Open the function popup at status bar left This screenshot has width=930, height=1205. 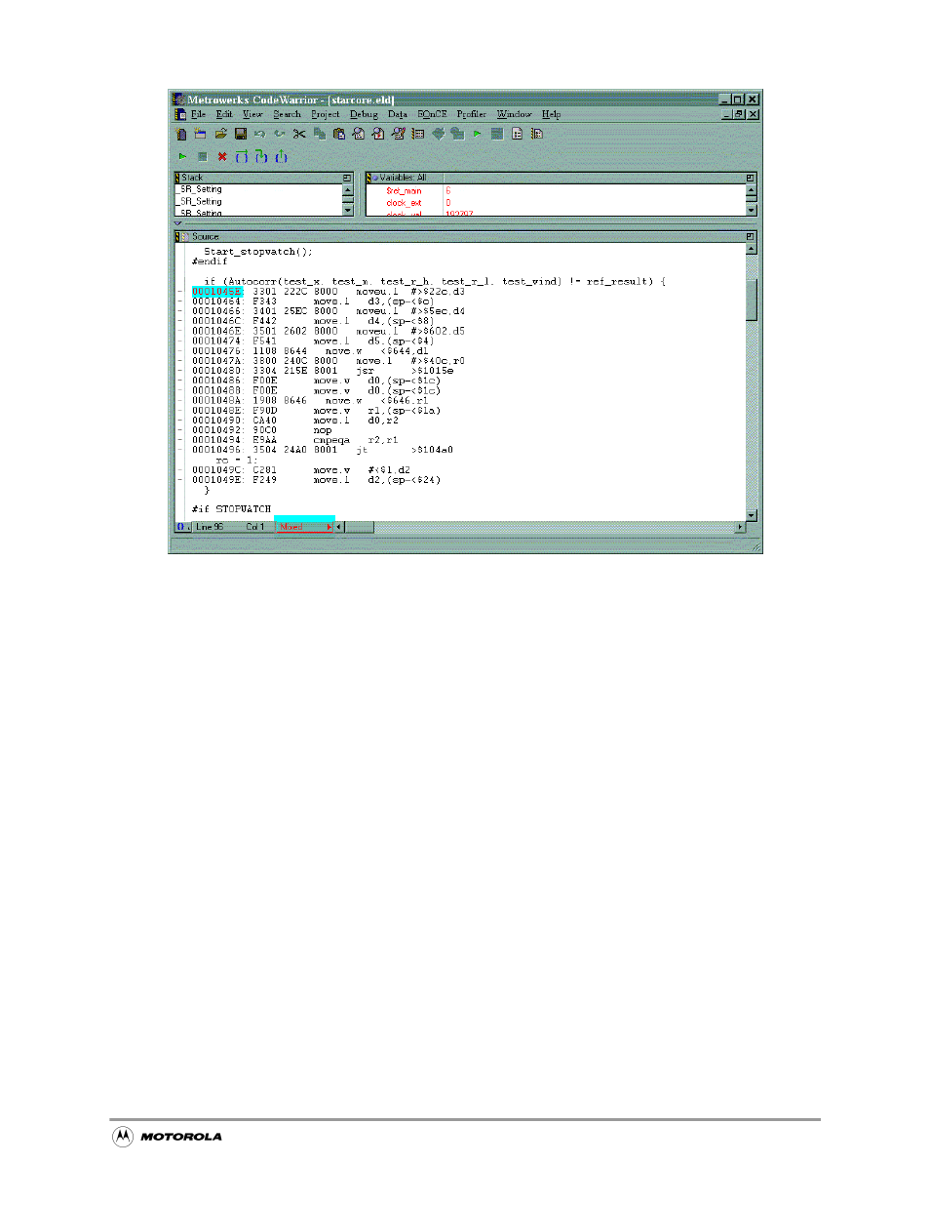click(x=183, y=527)
